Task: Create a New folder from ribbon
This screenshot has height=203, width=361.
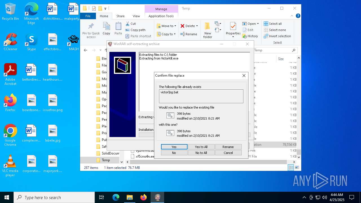Action: coord(208,30)
